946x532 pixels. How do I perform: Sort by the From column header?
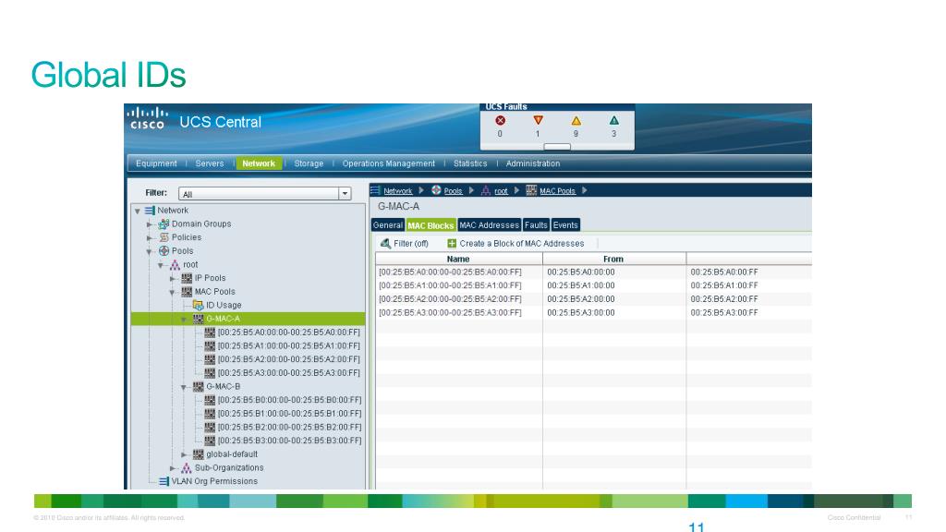[613, 259]
